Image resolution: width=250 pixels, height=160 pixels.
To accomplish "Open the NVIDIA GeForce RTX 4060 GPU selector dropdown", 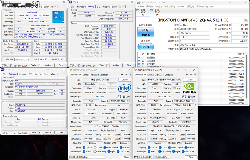I will 152,157.
